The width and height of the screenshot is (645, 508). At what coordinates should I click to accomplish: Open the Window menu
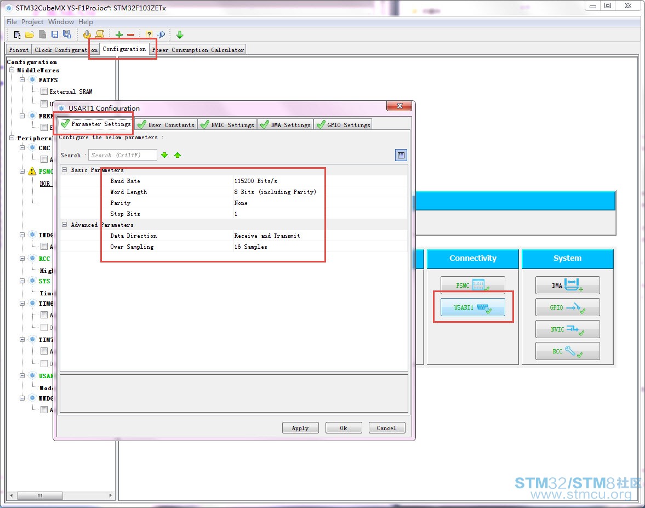[61, 22]
